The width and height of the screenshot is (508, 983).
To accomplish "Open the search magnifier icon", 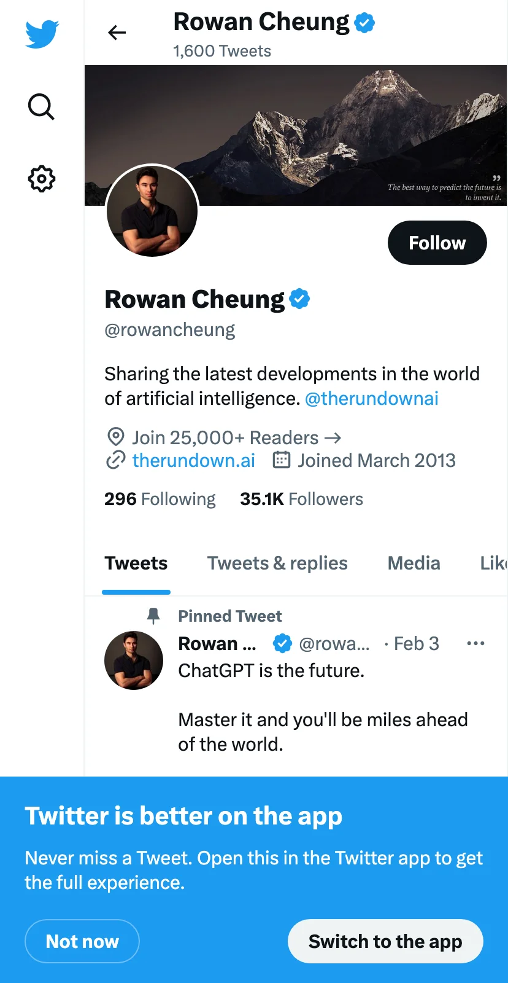I will 41,107.
